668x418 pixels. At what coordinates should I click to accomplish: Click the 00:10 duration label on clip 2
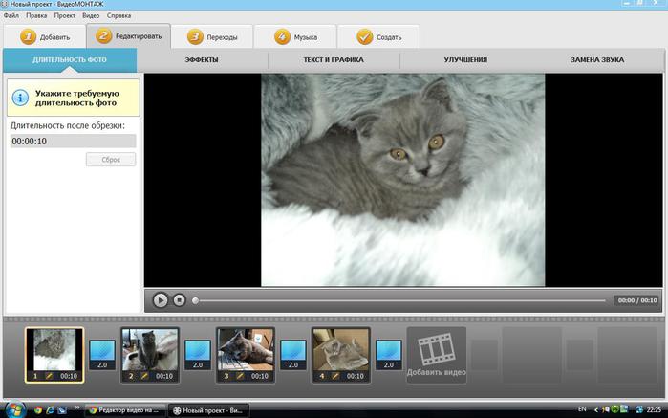tap(164, 376)
